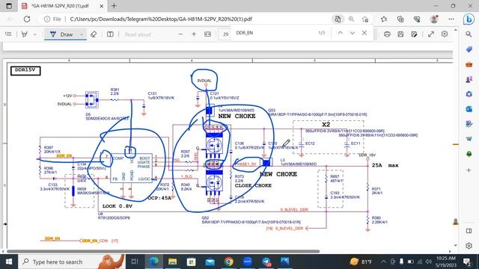Close the find-on-page bar
Image resolution: width=479 pixels, height=269 pixels.
pyautogui.click(x=364, y=33)
